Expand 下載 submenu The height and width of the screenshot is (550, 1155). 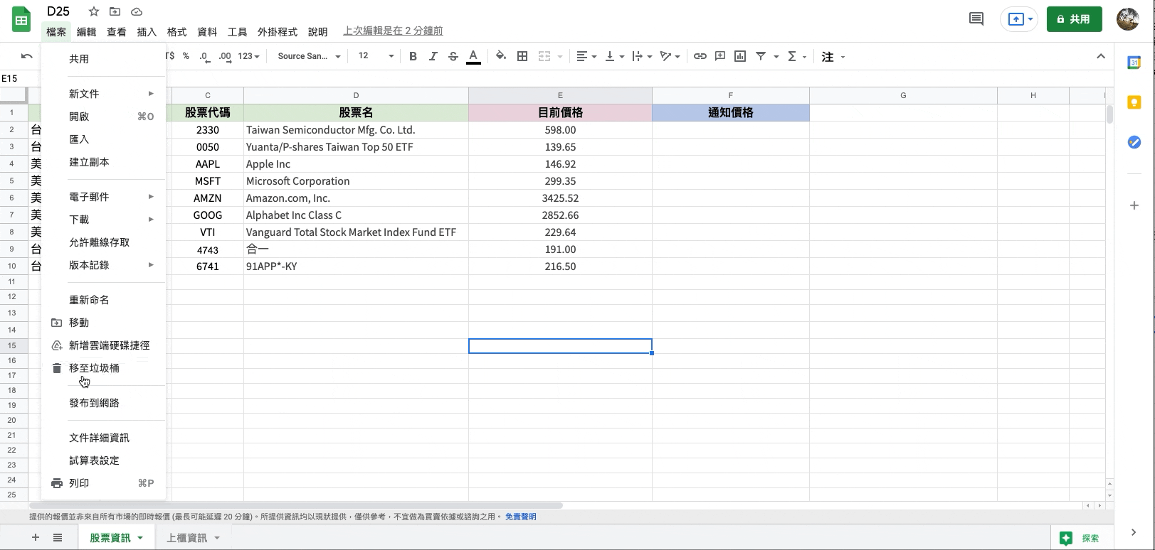coord(103,220)
